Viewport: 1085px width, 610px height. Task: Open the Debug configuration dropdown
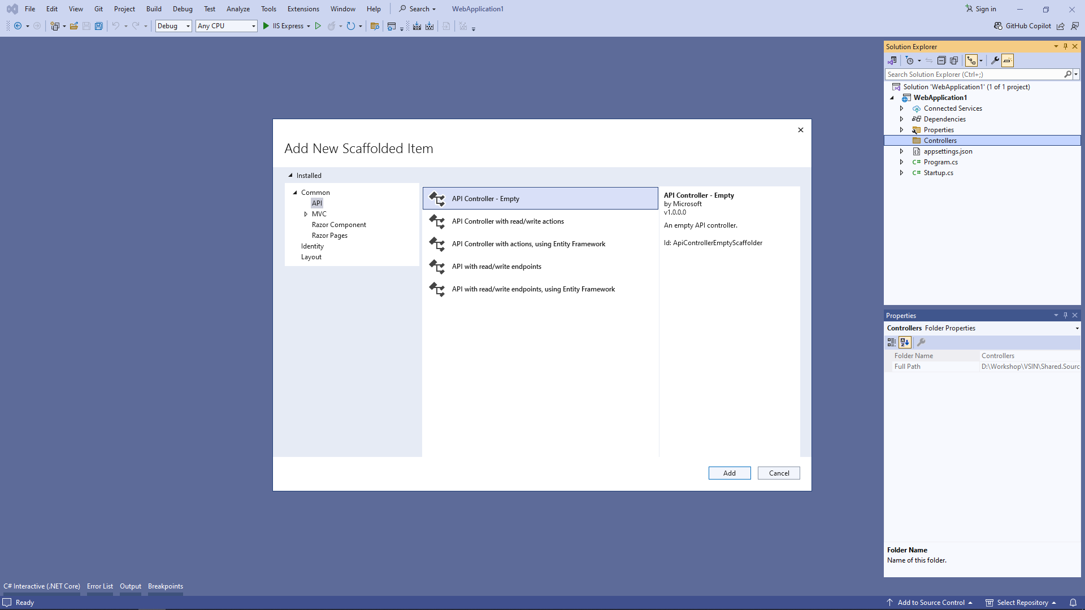click(173, 26)
